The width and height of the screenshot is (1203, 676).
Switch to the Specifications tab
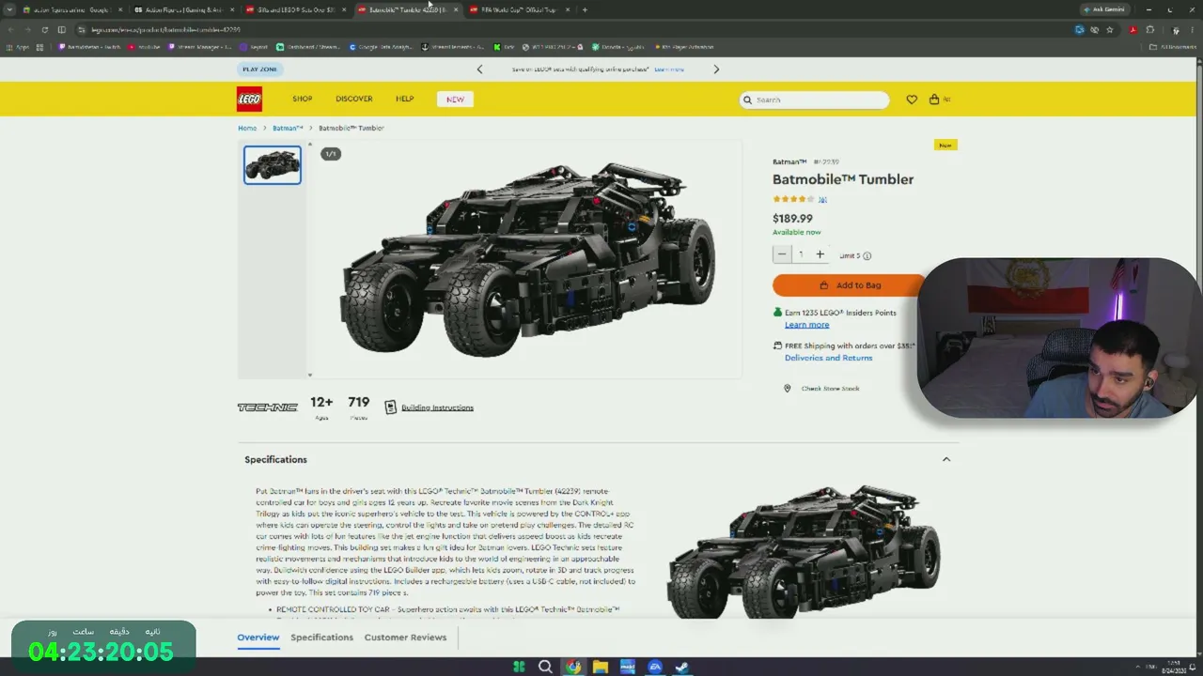pos(321,638)
